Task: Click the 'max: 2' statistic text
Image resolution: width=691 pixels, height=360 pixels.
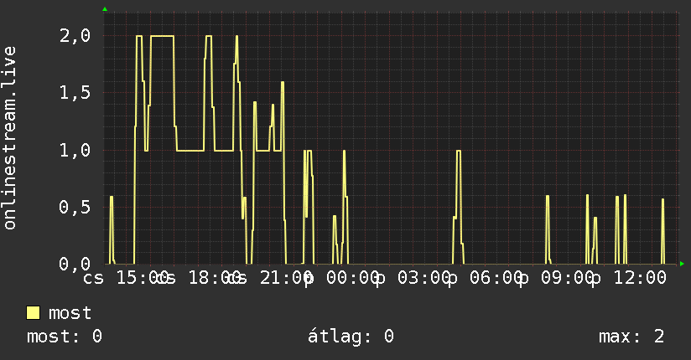Action: tap(631, 337)
